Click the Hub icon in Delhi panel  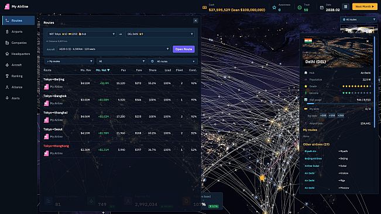pyautogui.click(x=306, y=73)
